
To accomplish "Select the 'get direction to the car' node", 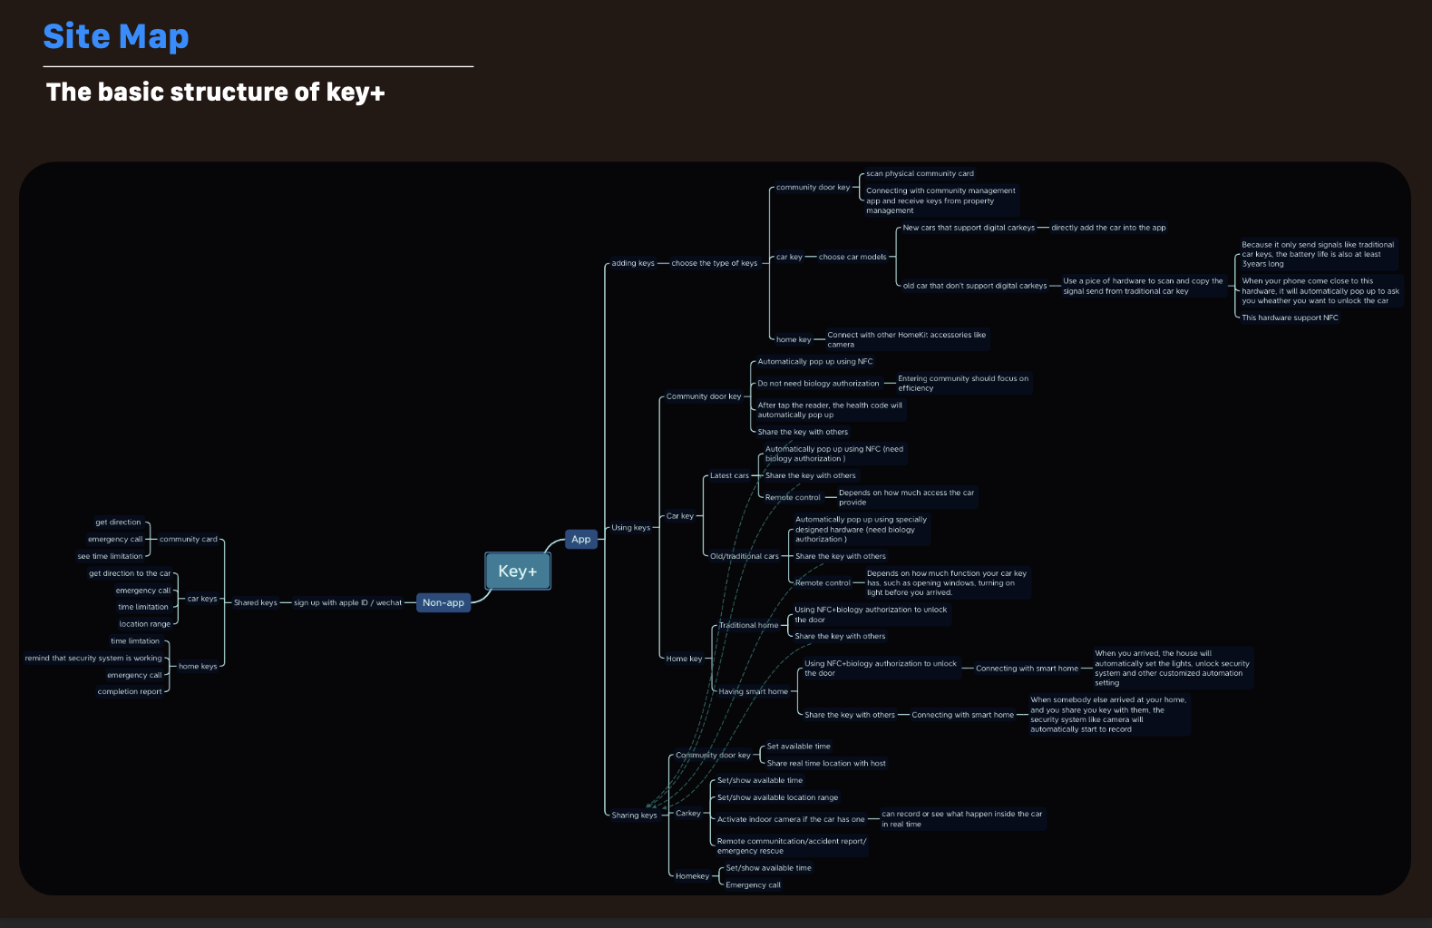I will (129, 573).
